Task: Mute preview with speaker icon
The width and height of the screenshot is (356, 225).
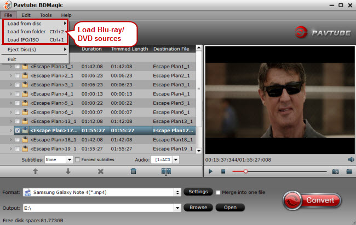Action: [351, 159]
